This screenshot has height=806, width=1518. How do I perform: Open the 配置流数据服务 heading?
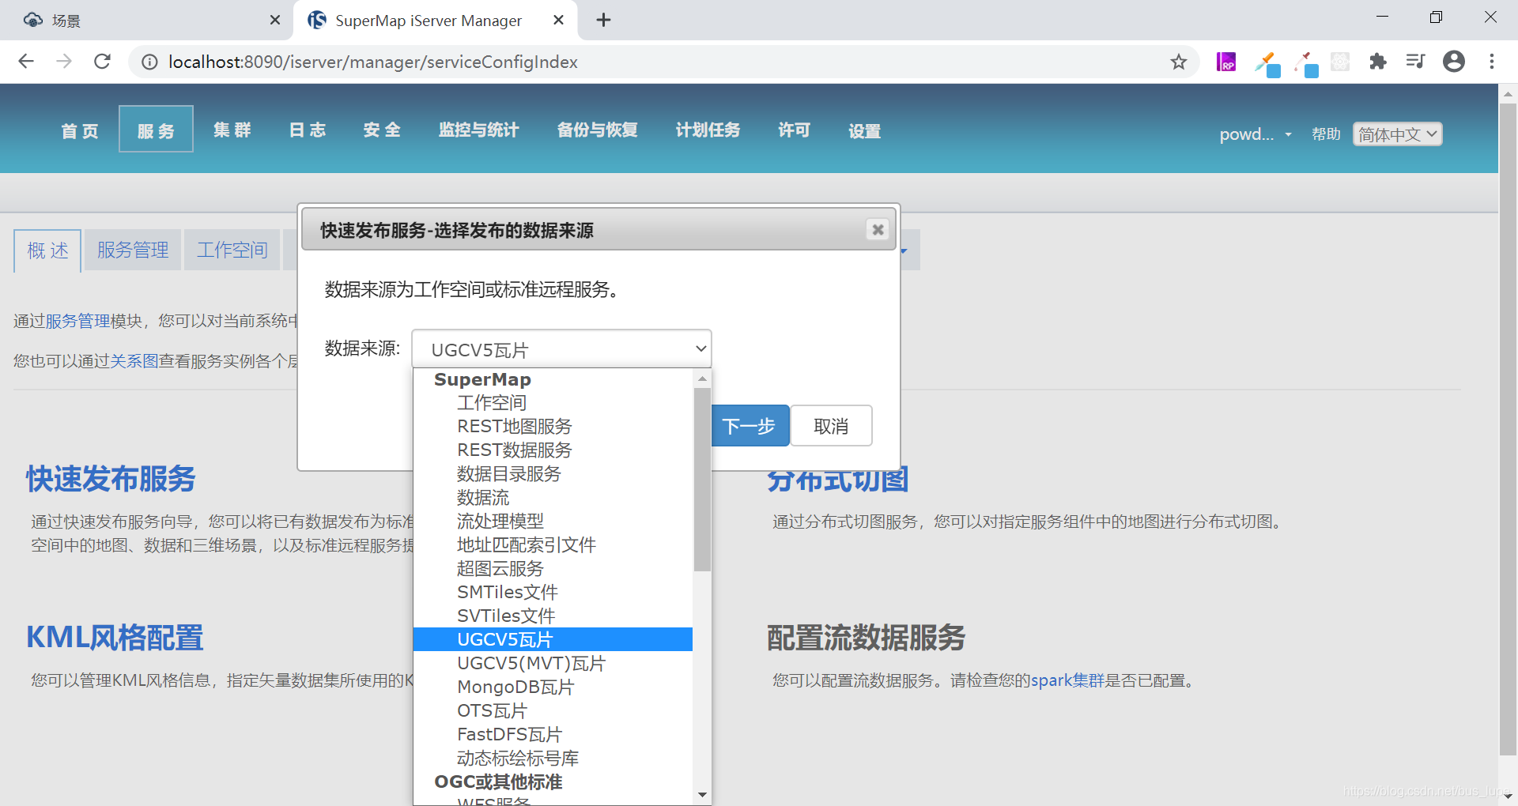click(x=866, y=638)
